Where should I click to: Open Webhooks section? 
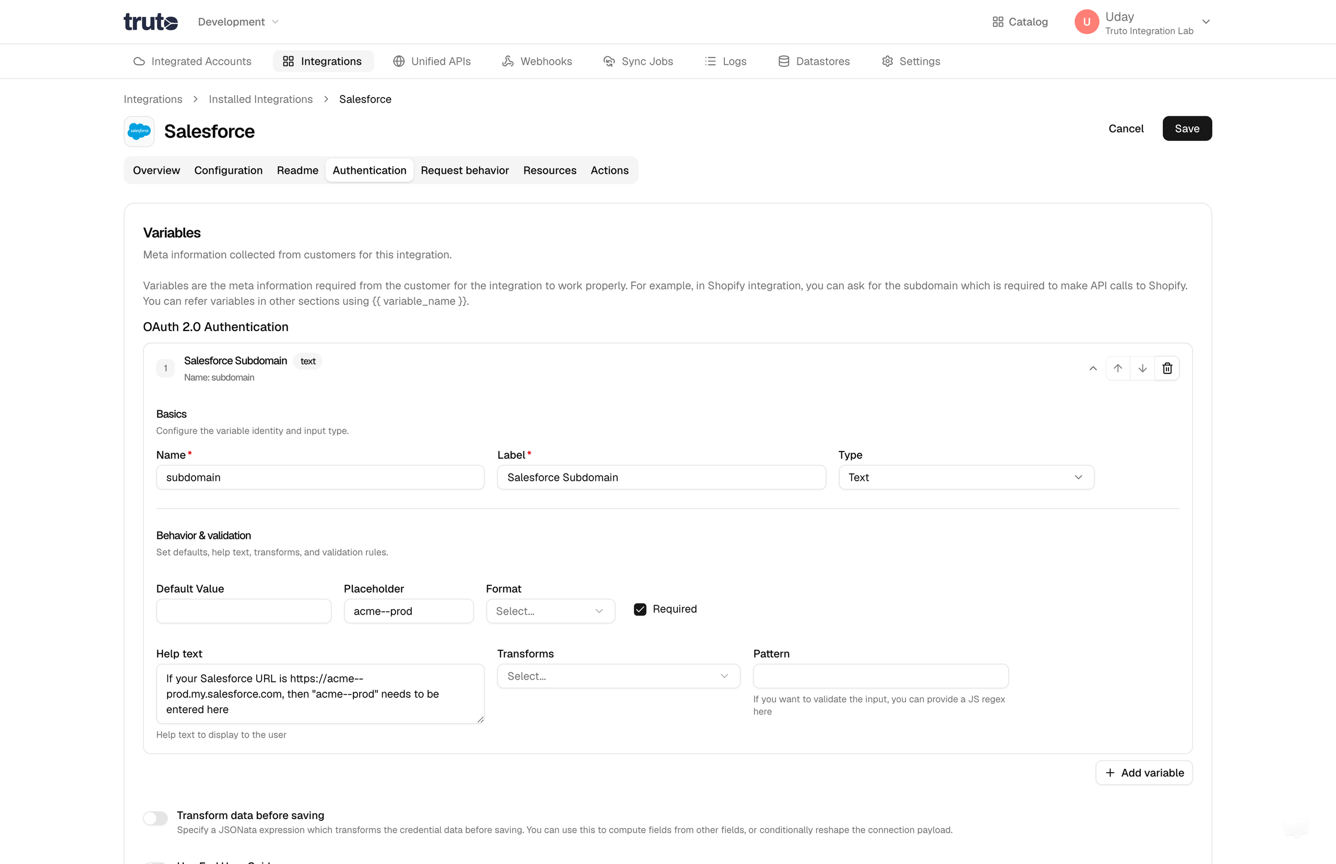pos(537,61)
